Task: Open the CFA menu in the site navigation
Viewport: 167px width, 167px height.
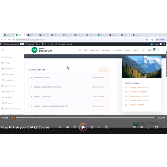Action: (x=80, y=50)
